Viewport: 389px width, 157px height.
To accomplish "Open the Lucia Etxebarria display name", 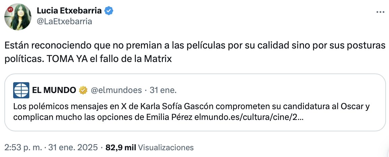I will coord(69,11).
